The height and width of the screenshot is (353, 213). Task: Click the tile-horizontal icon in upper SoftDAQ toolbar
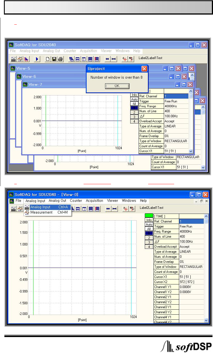[x=77, y=59]
